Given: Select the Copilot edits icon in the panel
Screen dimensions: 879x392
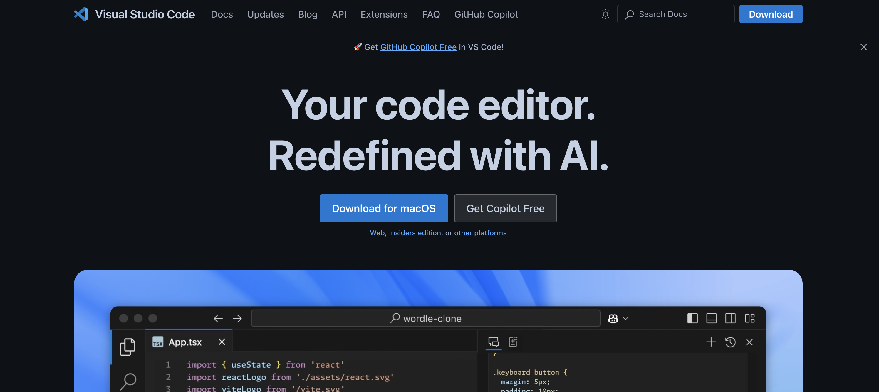Looking at the screenshot, I should coord(513,342).
